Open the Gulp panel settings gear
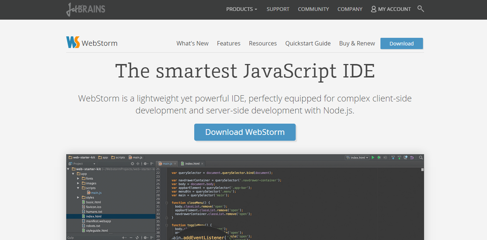This screenshot has width=487, height=240. (145, 238)
